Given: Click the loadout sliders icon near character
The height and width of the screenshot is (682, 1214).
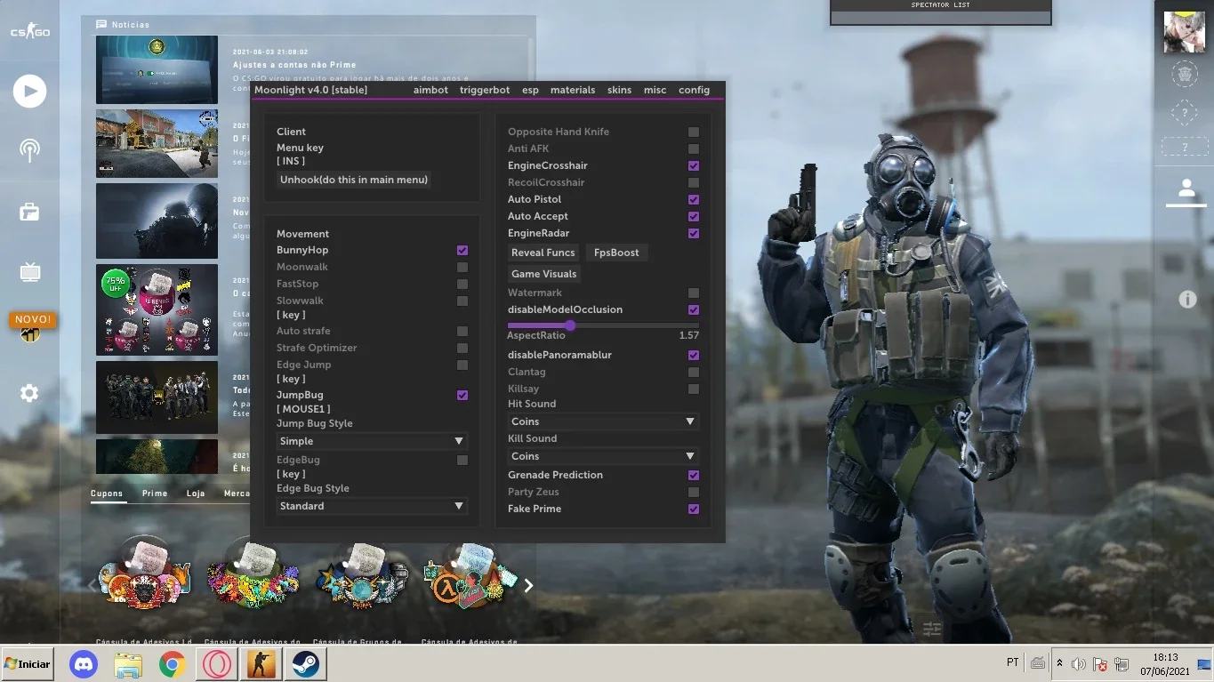Looking at the screenshot, I should (x=932, y=629).
